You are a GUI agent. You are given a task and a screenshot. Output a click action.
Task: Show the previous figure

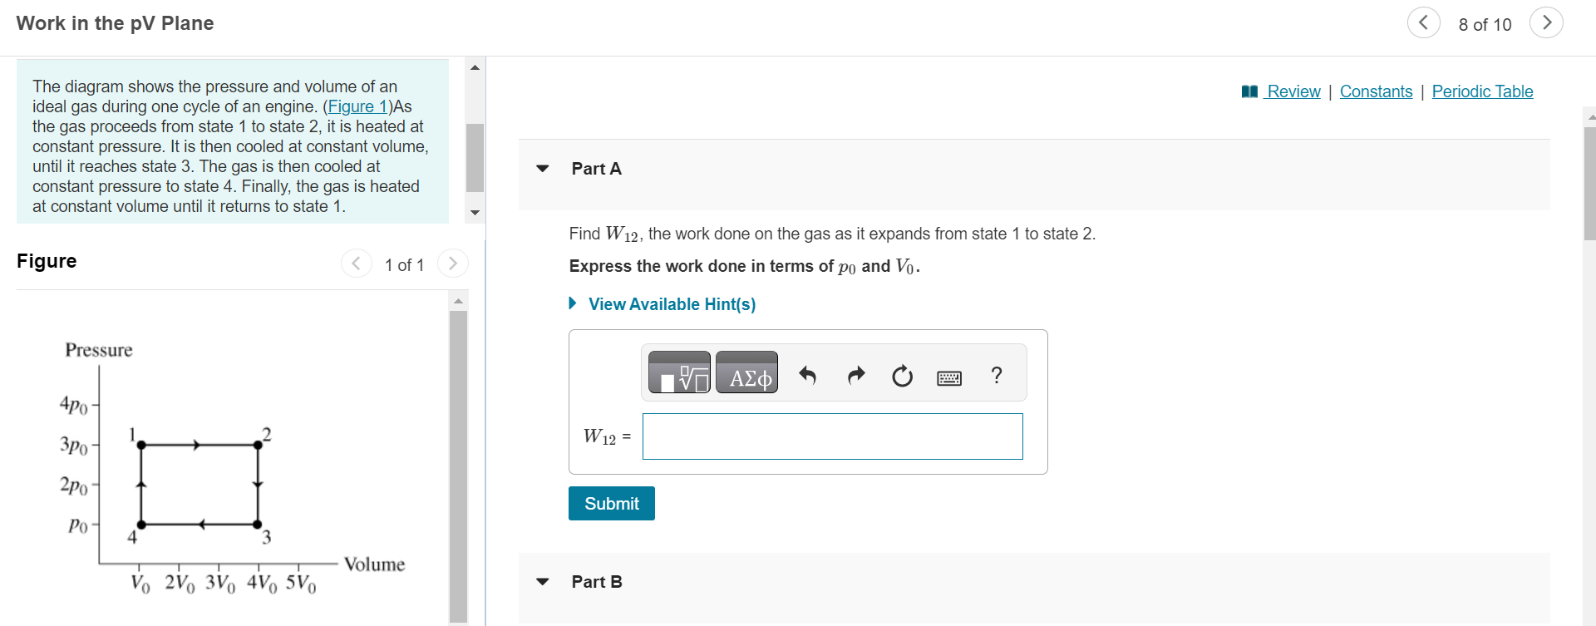tap(356, 264)
